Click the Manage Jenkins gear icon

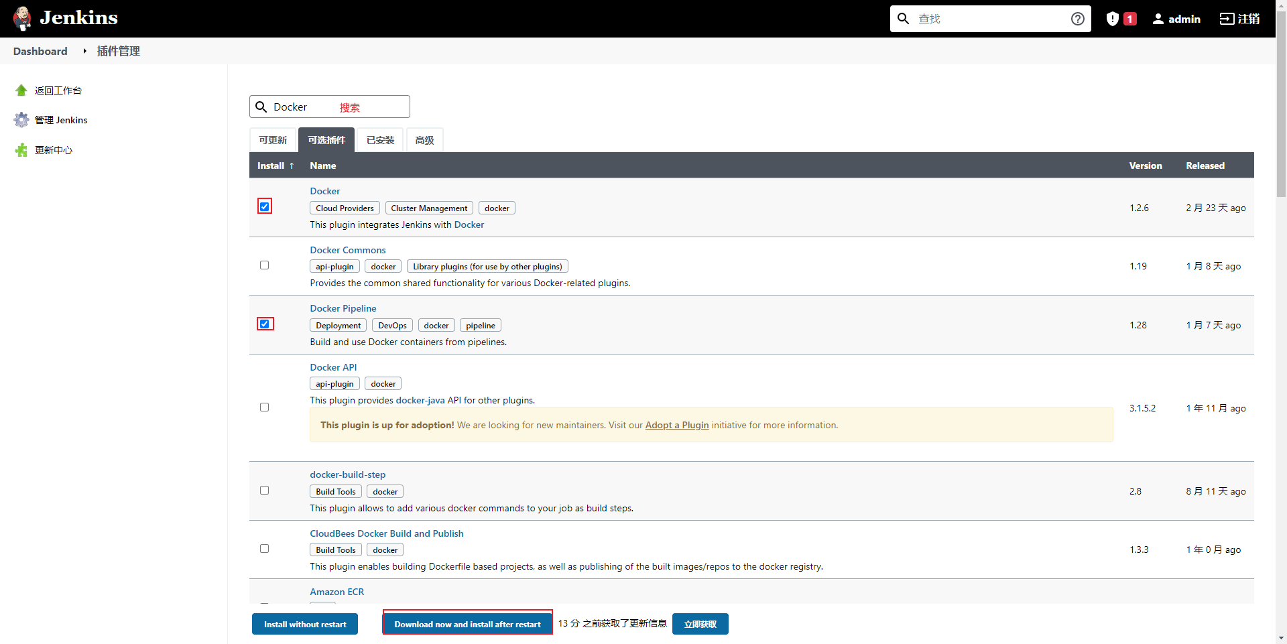pos(21,120)
